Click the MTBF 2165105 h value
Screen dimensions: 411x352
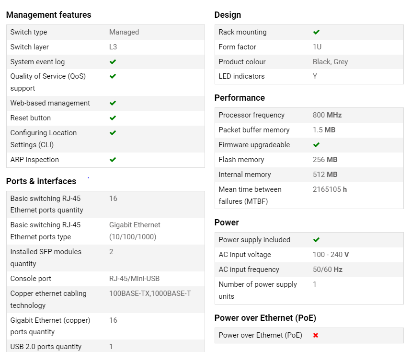[x=330, y=189]
